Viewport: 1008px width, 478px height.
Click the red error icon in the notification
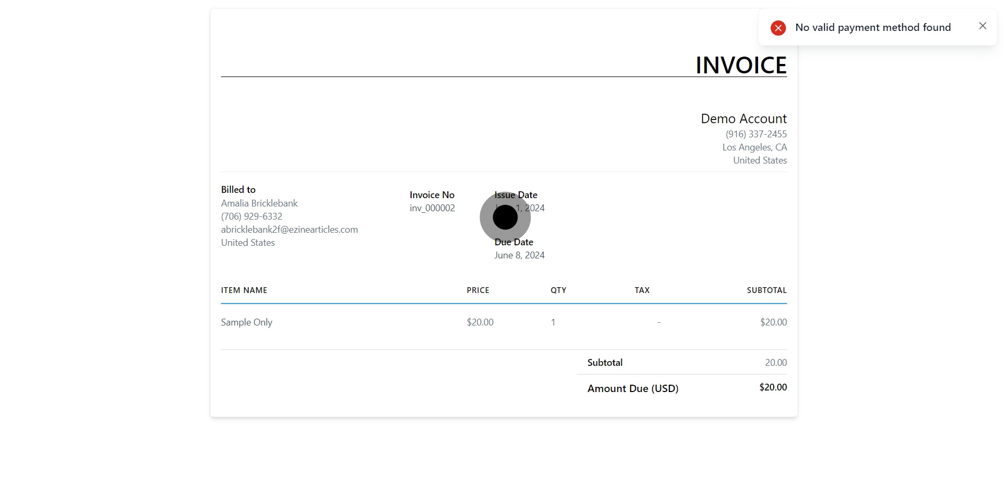[778, 28]
